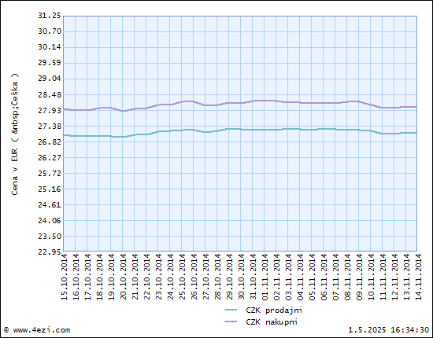Image resolution: width=433 pixels, height=338 pixels.
Task: Click the 27.38 y-axis value
Action: click(50, 126)
